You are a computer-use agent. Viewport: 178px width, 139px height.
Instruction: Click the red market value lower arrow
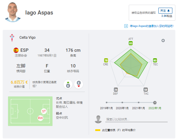coord(79,84)
